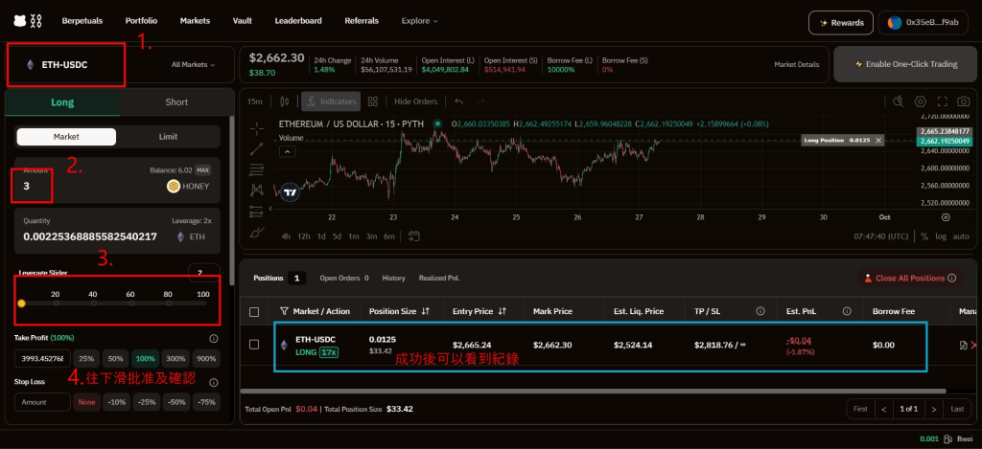982x449 pixels.
Task: Open the chart layout grid icon
Action: click(x=373, y=101)
